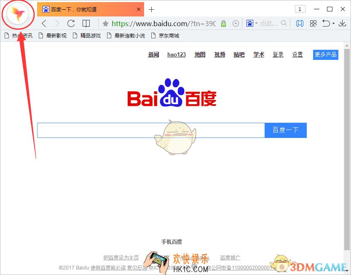Close the 百度一下 tab
Screen dimensions: 351x275
(x=139, y=9)
